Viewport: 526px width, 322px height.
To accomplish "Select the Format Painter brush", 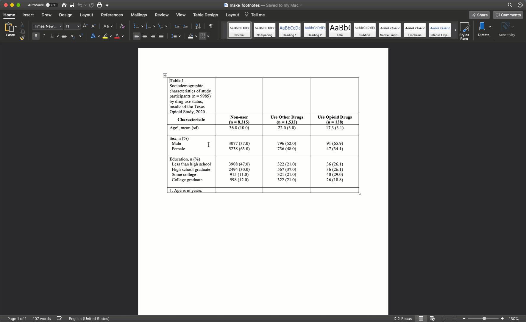I will [x=22, y=38].
